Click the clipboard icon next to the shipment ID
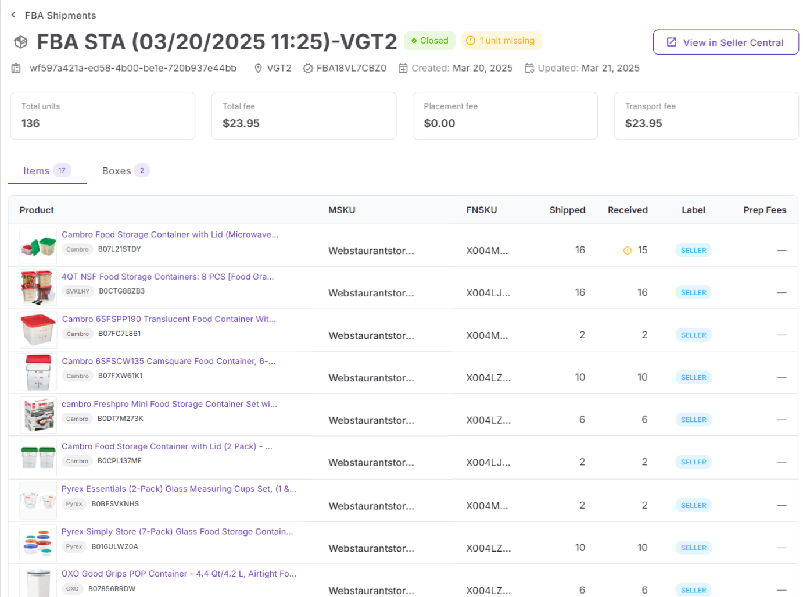The image size is (803, 597). tap(16, 68)
